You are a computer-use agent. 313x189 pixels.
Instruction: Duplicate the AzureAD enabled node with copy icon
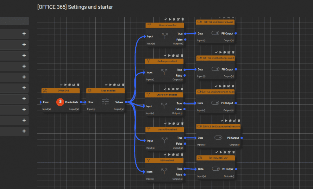click(174, 124)
